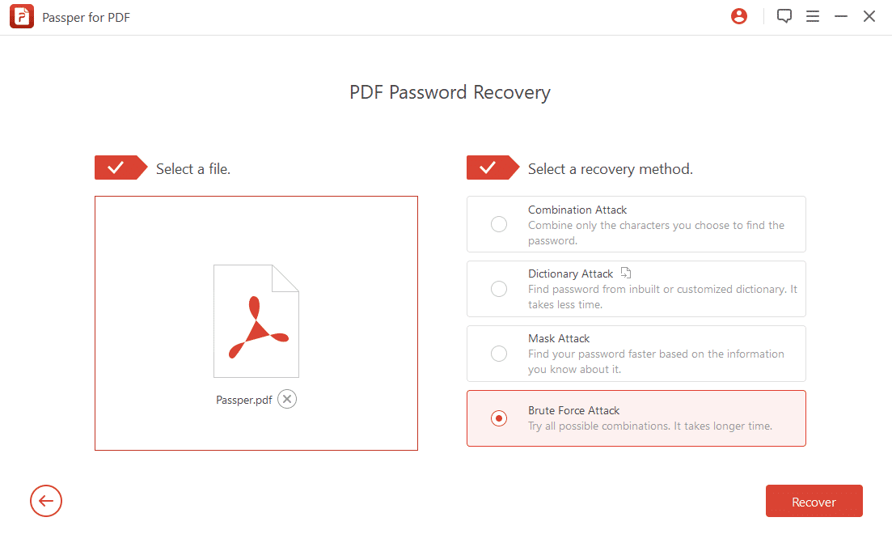
Task: Click the Passper for PDF app logo
Action: [x=22, y=17]
